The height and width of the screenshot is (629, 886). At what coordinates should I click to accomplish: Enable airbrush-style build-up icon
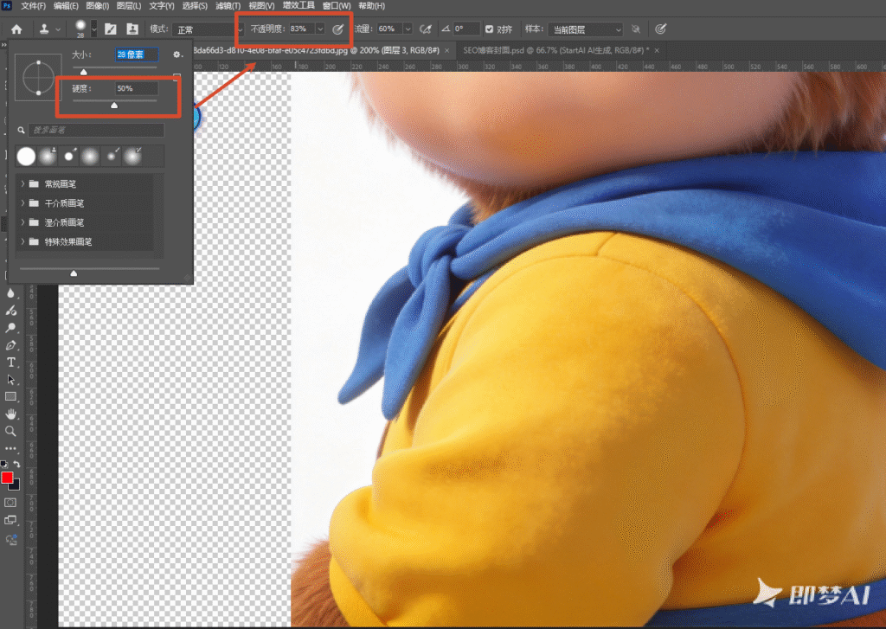(426, 29)
